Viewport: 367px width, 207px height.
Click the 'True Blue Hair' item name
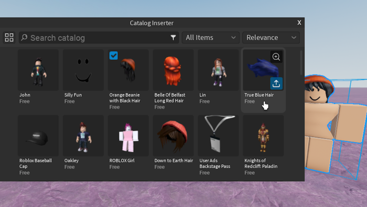point(259,95)
